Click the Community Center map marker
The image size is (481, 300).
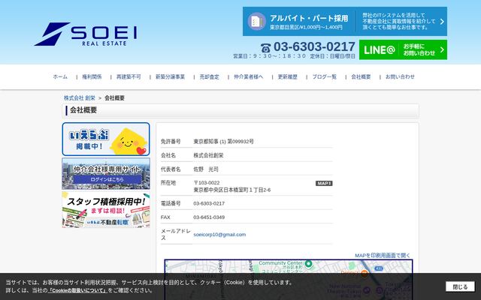[309, 263]
